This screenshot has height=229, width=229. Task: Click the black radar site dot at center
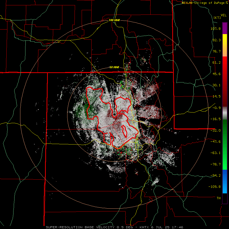(115, 114)
